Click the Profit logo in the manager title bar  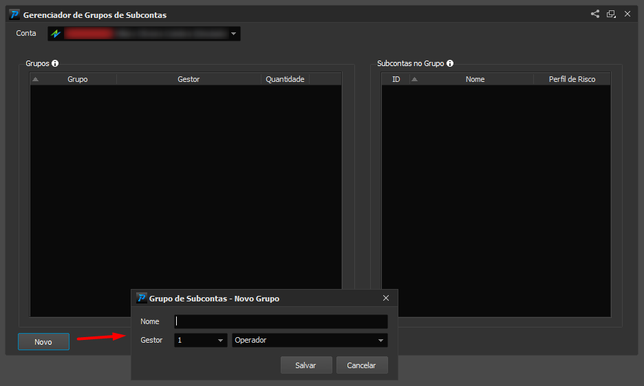tap(14, 14)
